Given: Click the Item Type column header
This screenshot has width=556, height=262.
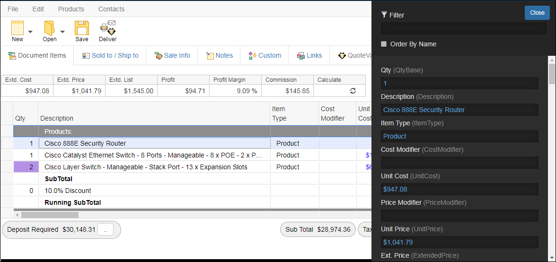Looking at the screenshot, I should [x=294, y=114].
